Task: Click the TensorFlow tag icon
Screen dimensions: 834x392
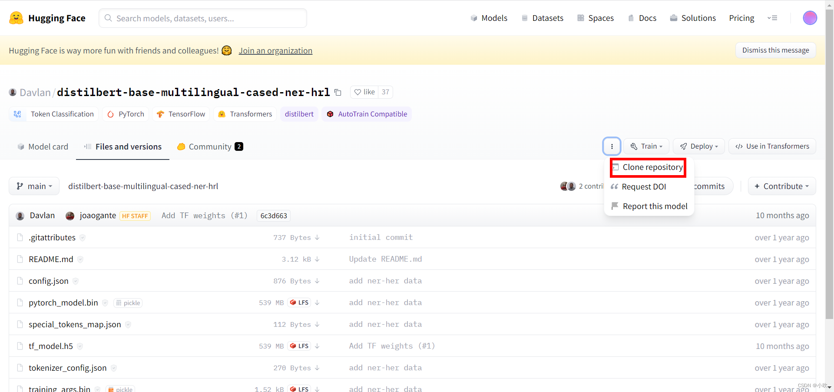Action: point(160,114)
